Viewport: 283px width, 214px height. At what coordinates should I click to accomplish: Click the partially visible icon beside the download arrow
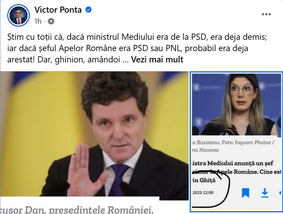pyautogui.click(x=280, y=193)
